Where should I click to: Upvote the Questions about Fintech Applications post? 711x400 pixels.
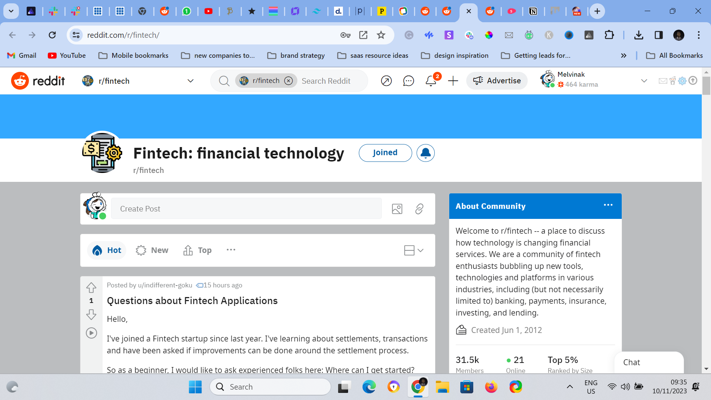(x=91, y=287)
